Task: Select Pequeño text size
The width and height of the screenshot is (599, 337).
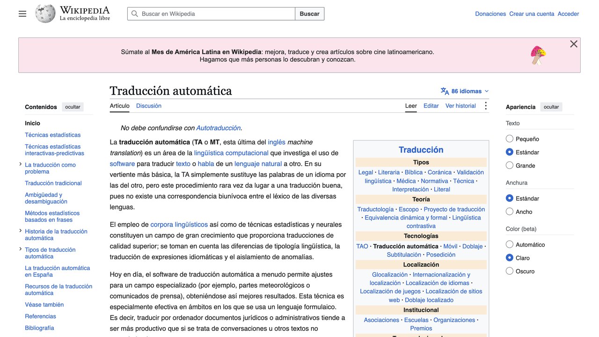Action: pyautogui.click(x=510, y=139)
